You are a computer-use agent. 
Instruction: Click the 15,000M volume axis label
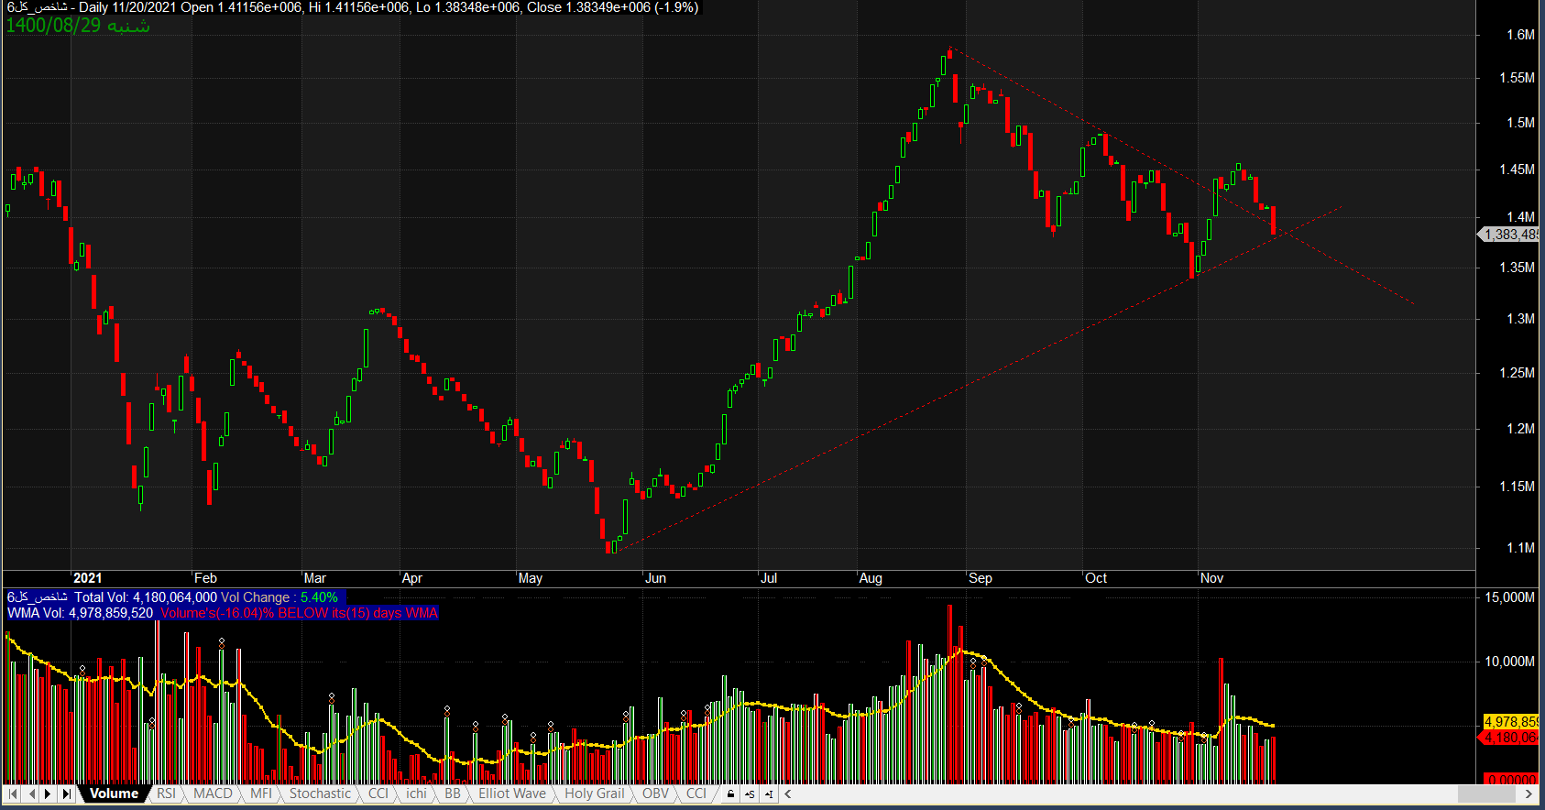(1509, 597)
